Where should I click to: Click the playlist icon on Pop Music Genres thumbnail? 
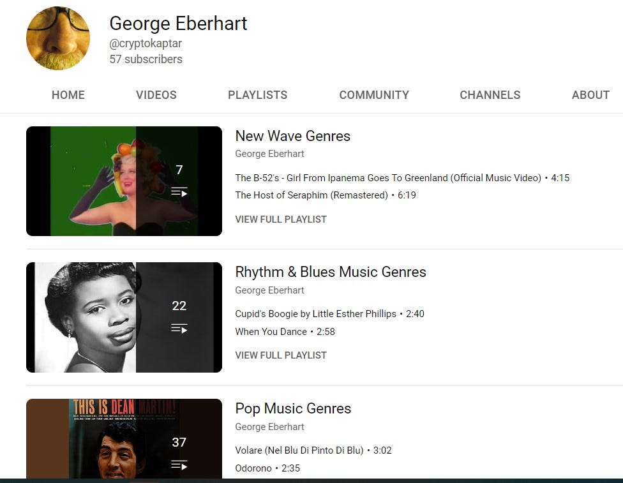tap(179, 464)
